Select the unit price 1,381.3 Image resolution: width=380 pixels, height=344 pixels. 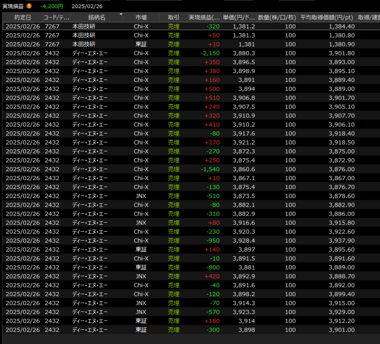(244, 35)
